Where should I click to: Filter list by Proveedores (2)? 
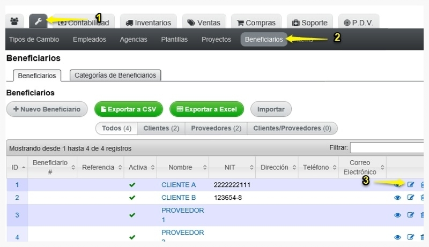click(x=216, y=128)
